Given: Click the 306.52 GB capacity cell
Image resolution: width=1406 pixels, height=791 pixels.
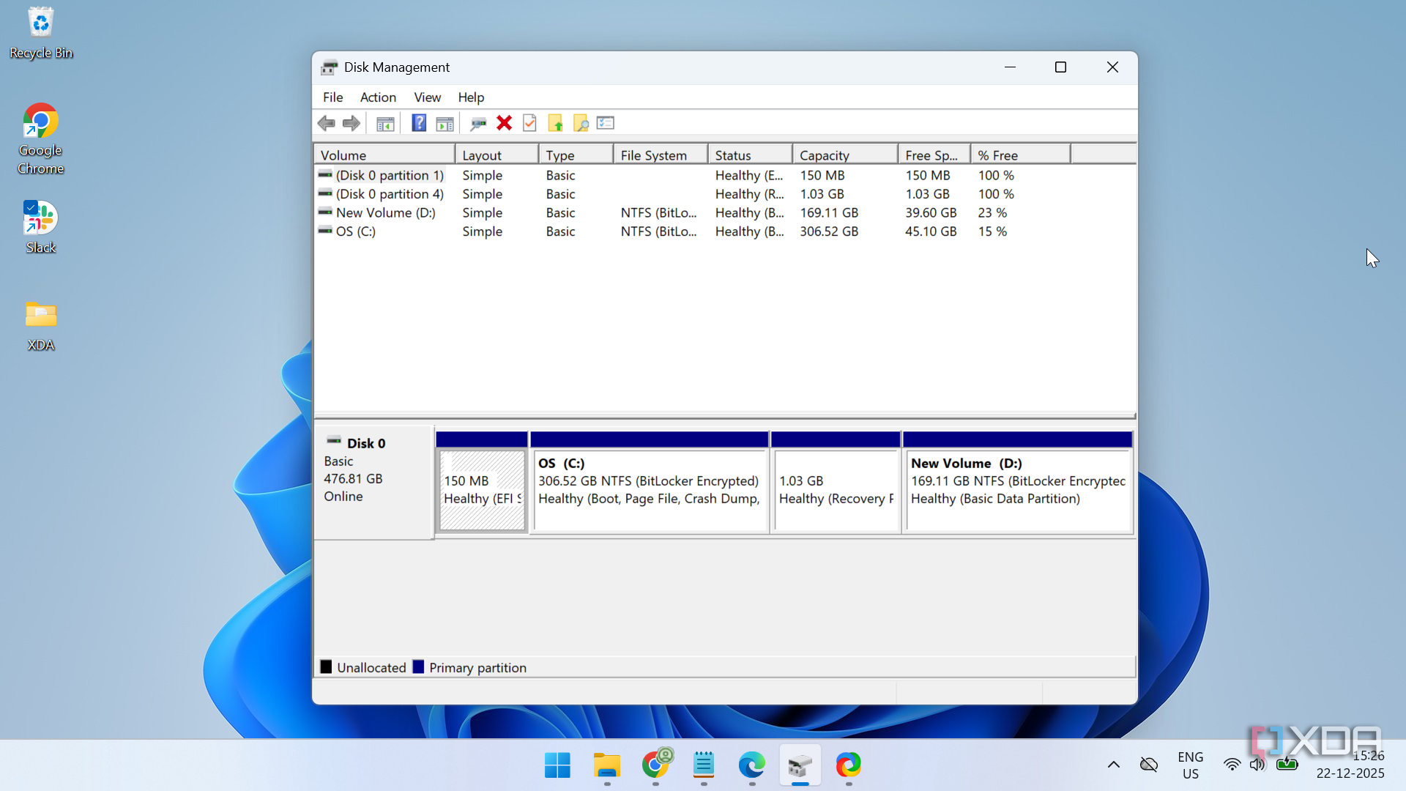Looking at the screenshot, I should (829, 231).
